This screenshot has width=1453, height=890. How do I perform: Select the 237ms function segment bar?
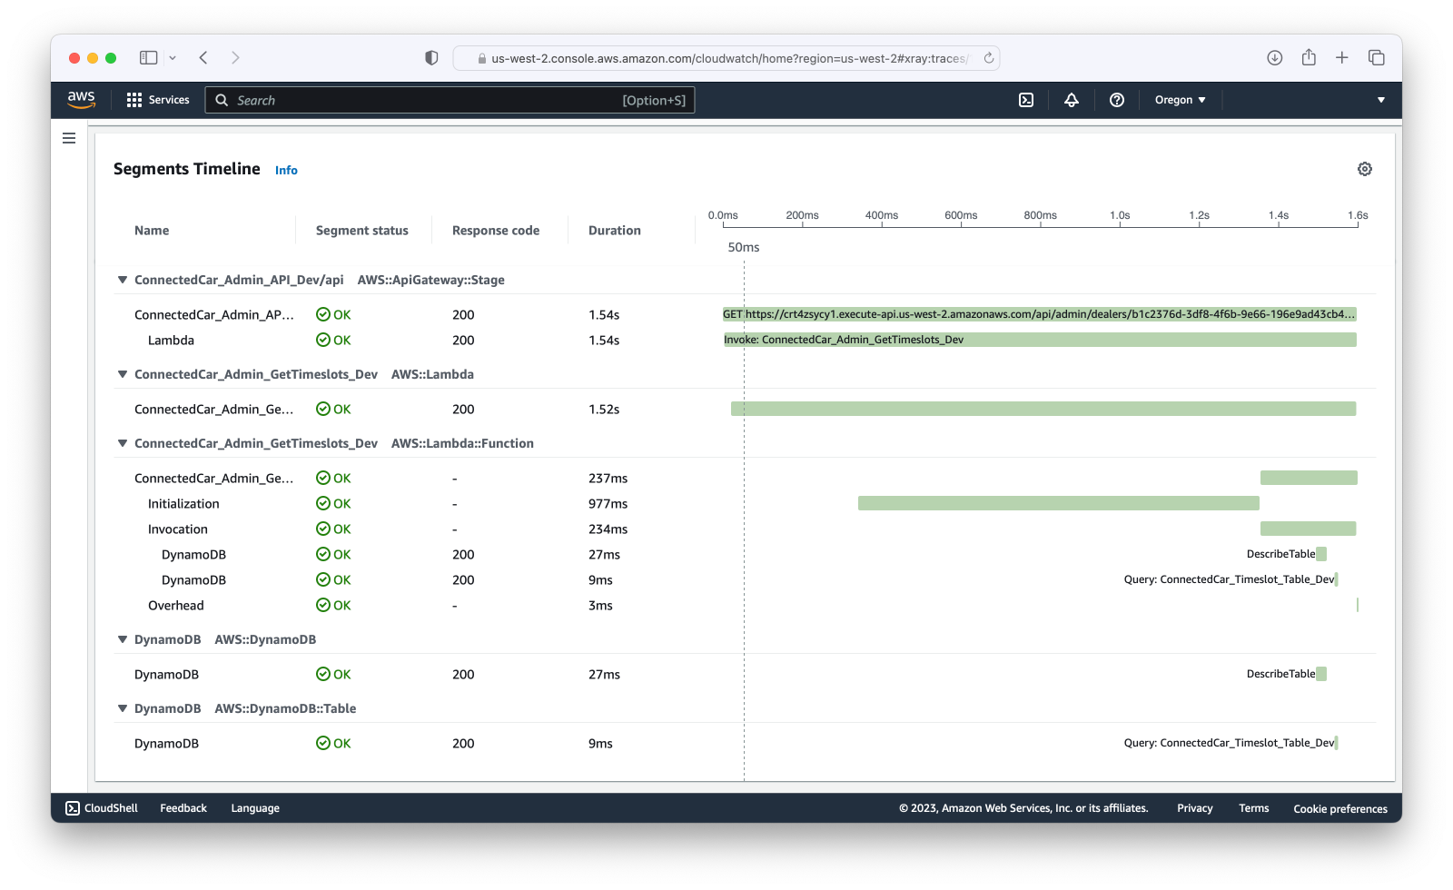click(1309, 478)
